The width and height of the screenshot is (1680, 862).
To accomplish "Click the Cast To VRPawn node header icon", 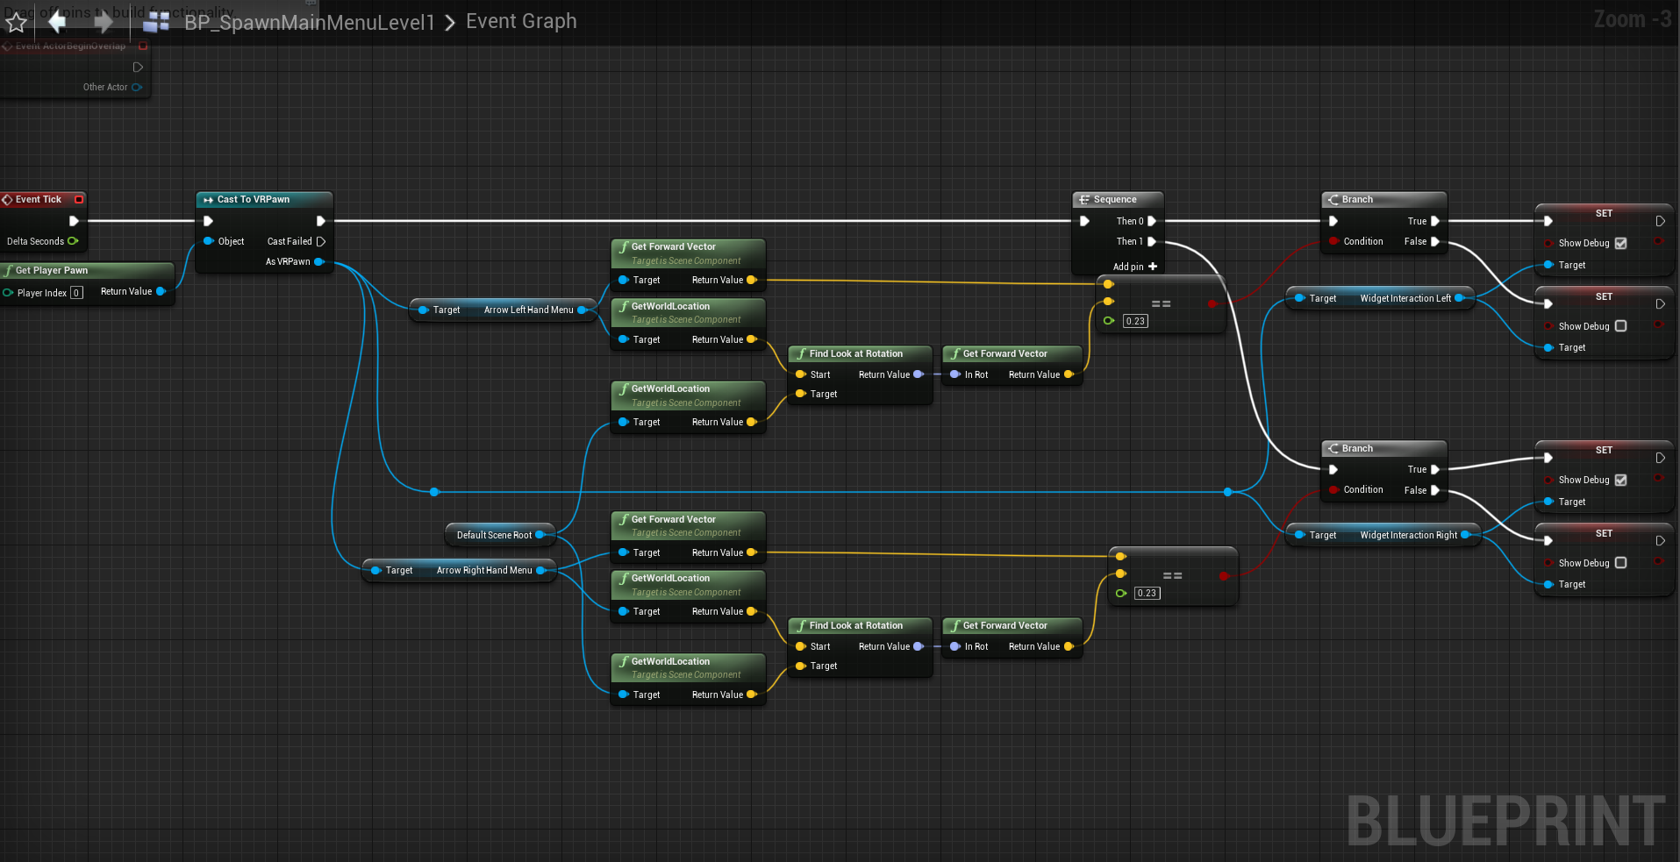I will 209,200.
